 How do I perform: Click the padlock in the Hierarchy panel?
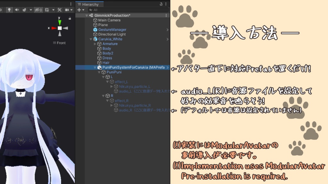(161, 4)
